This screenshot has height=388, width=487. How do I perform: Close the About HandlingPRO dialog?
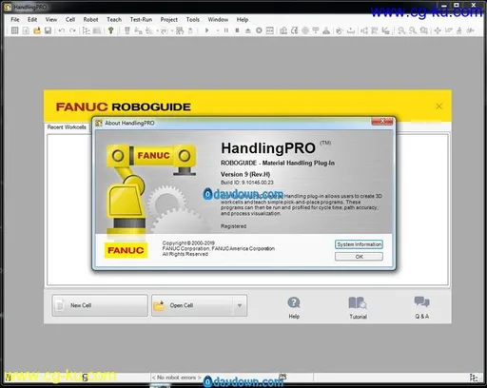tap(382, 121)
